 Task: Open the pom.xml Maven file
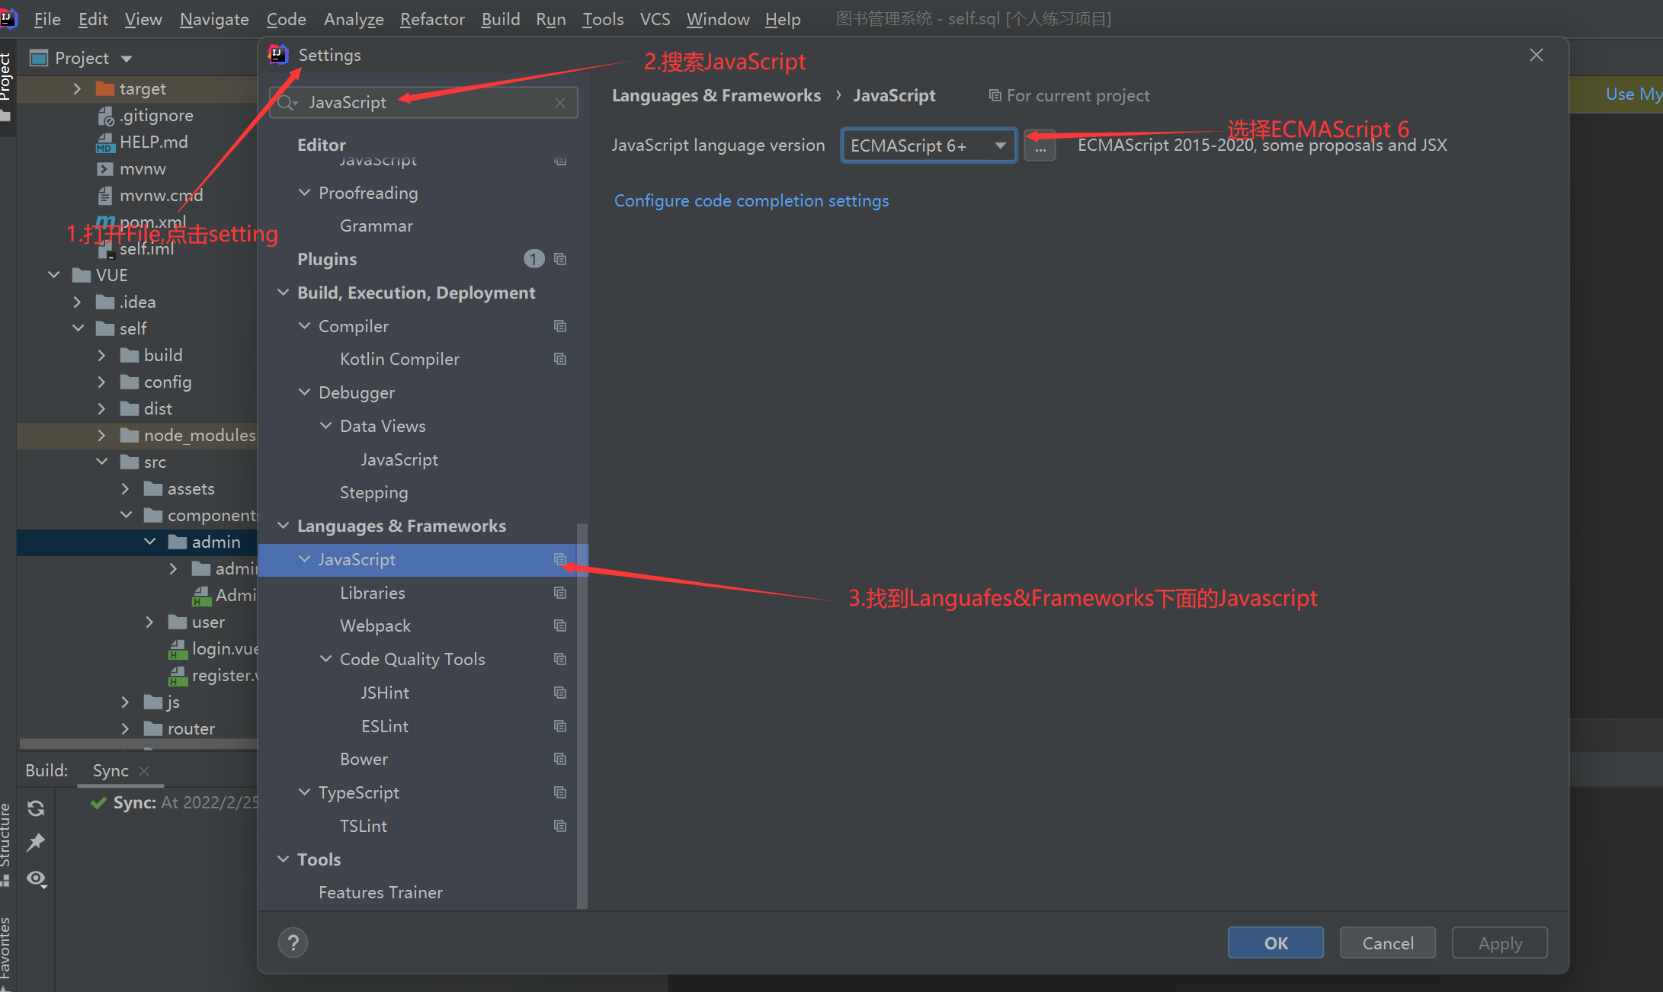pos(152,222)
